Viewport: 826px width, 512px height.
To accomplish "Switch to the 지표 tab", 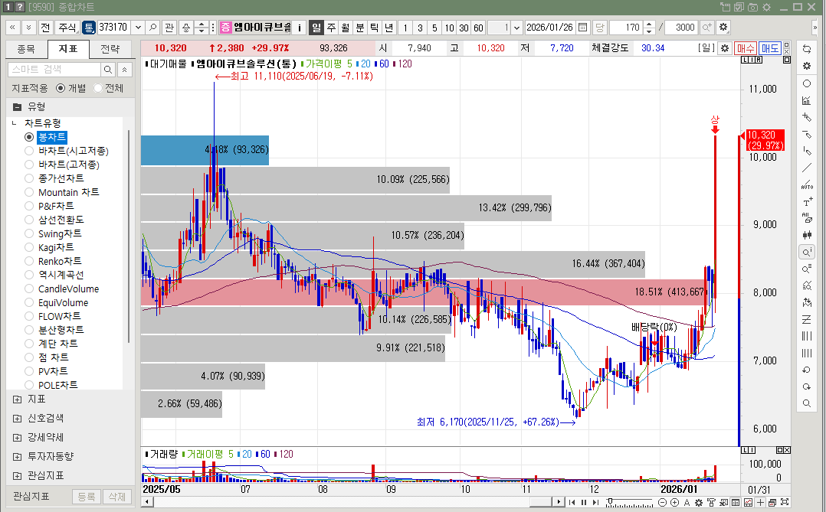I will 68,49.
